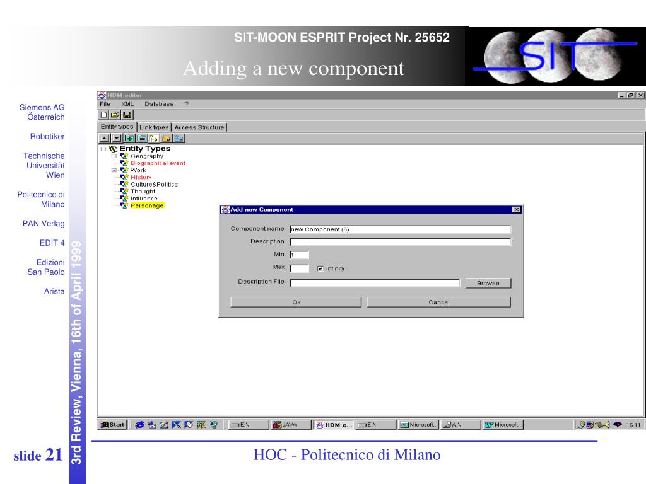Screen dimensions: 646x484
Task: Click the Open folder toolbar icon
Action: pos(115,115)
